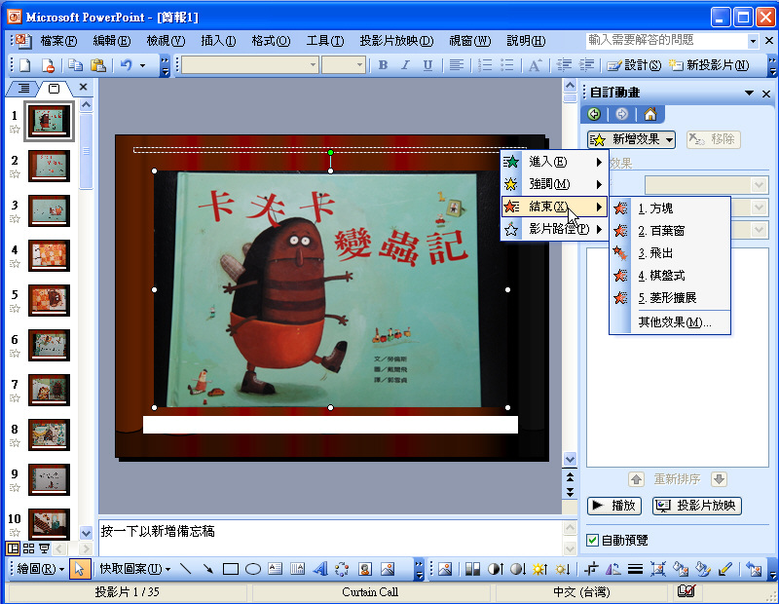Choose More Effects (其他效果) in submenu
Screen dimensions: 779x604
[x=670, y=322]
